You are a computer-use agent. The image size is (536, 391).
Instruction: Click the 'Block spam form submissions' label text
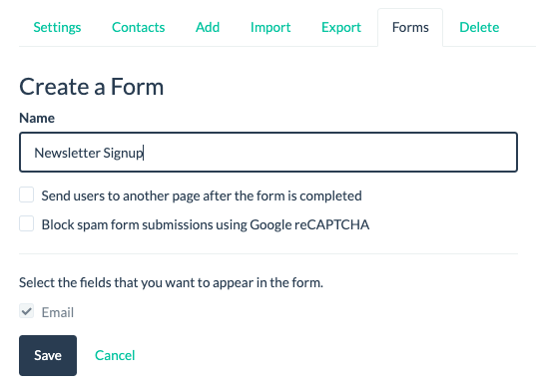(x=206, y=225)
